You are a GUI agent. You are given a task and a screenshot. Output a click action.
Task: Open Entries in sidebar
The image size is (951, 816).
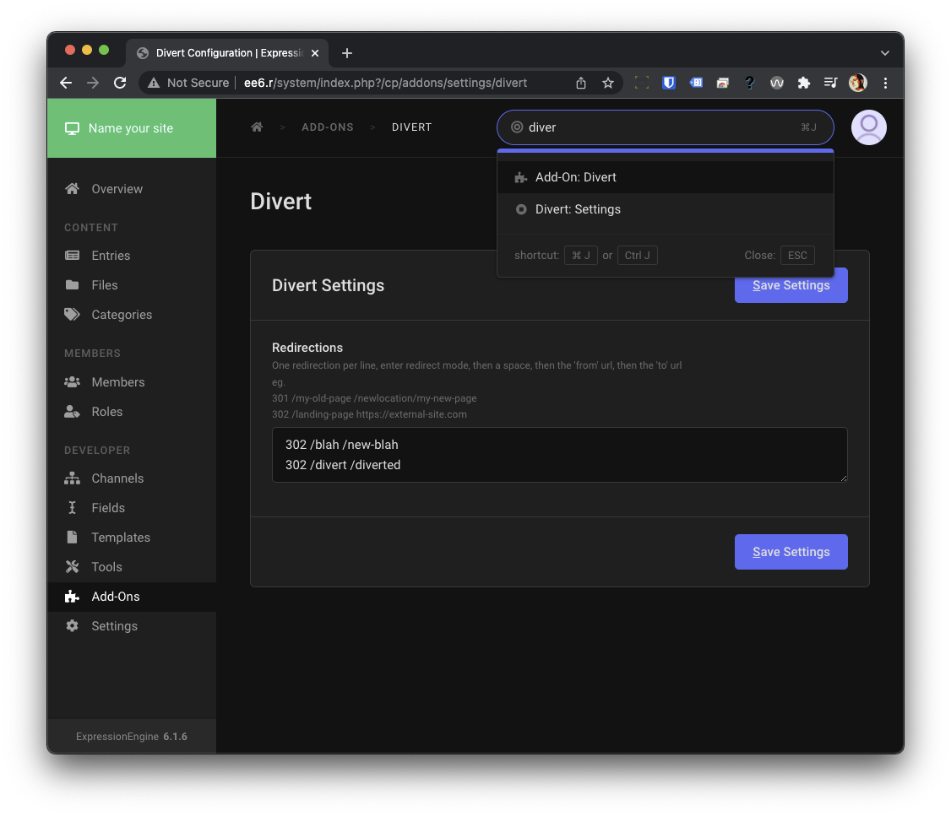[x=132, y=256]
